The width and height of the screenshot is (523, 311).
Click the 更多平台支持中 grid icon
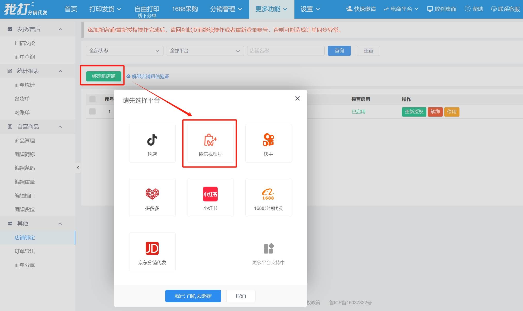click(x=269, y=249)
